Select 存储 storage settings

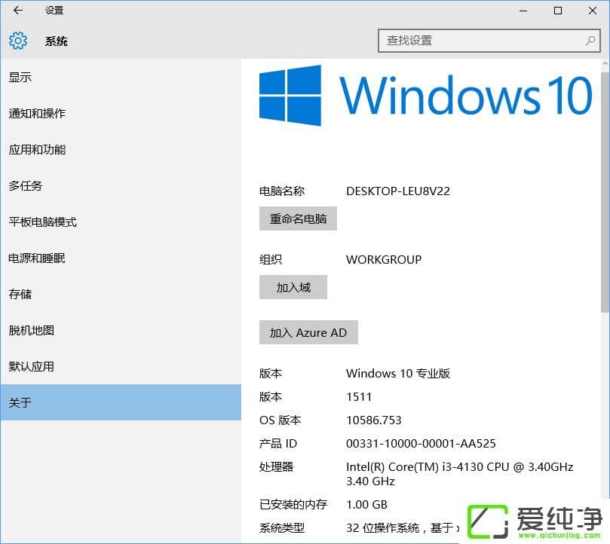tap(20, 294)
